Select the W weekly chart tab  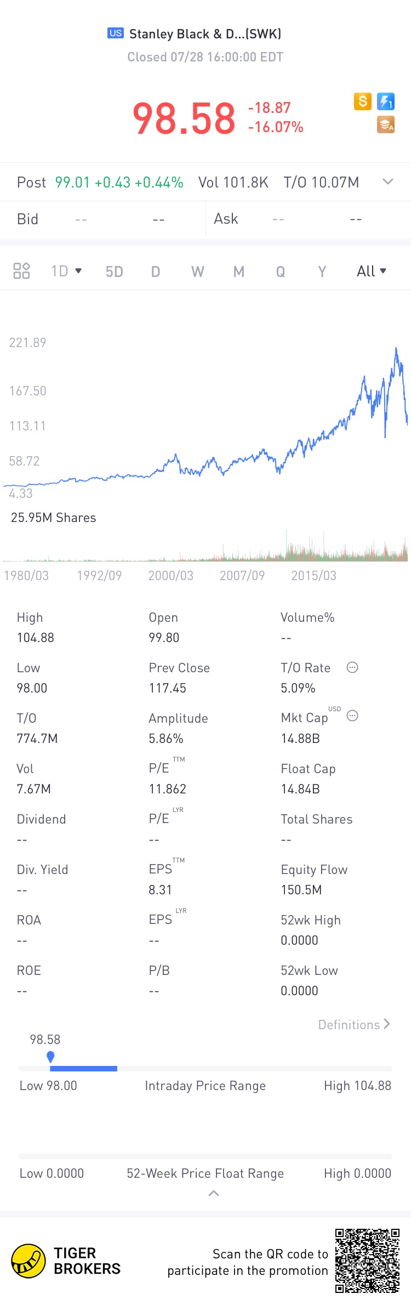[x=197, y=271]
